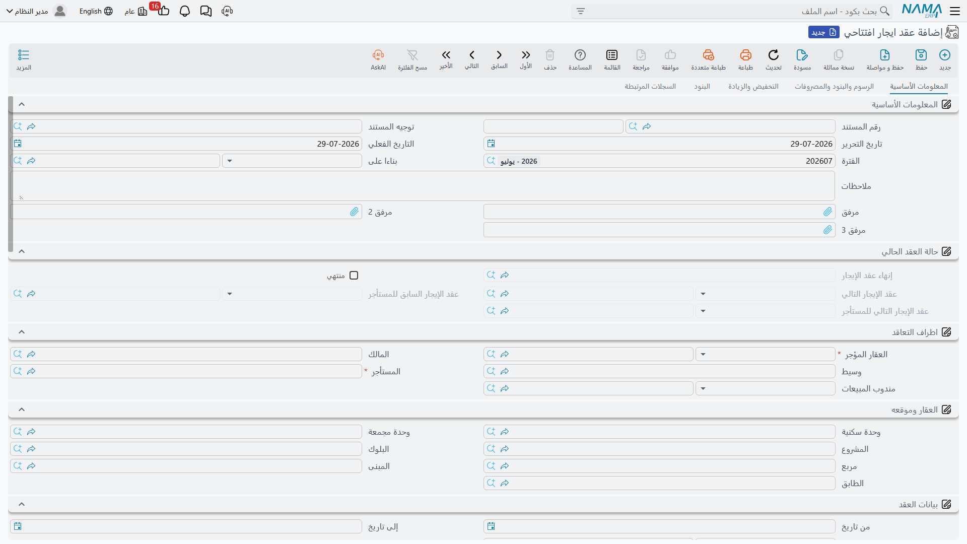Click the NAMA ERP logo
967x544 pixels.
coord(922,11)
